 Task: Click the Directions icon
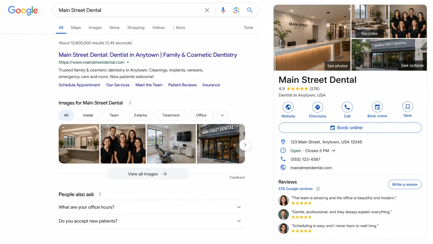tap(317, 107)
